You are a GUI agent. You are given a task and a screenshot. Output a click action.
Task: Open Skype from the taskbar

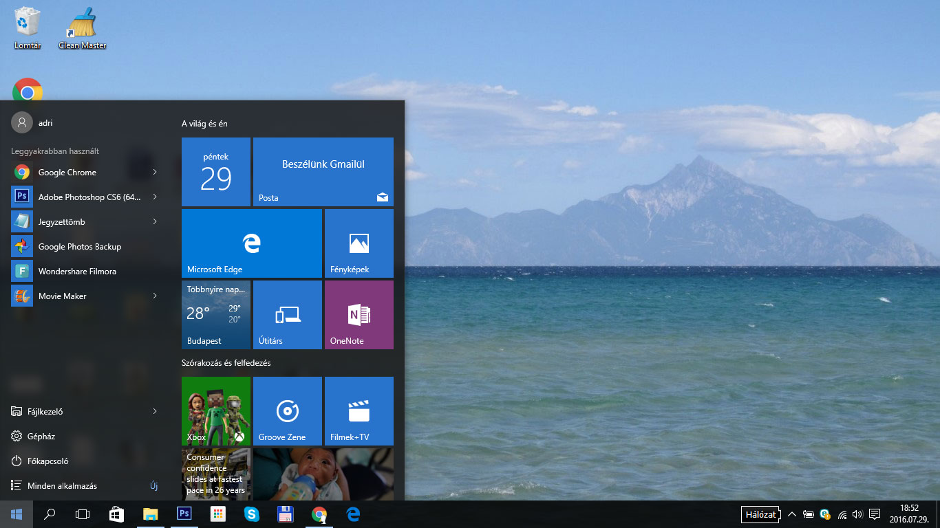(x=251, y=514)
